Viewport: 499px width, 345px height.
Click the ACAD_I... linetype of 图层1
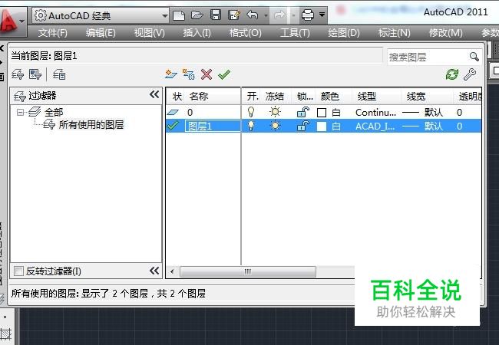(x=375, y=127)
